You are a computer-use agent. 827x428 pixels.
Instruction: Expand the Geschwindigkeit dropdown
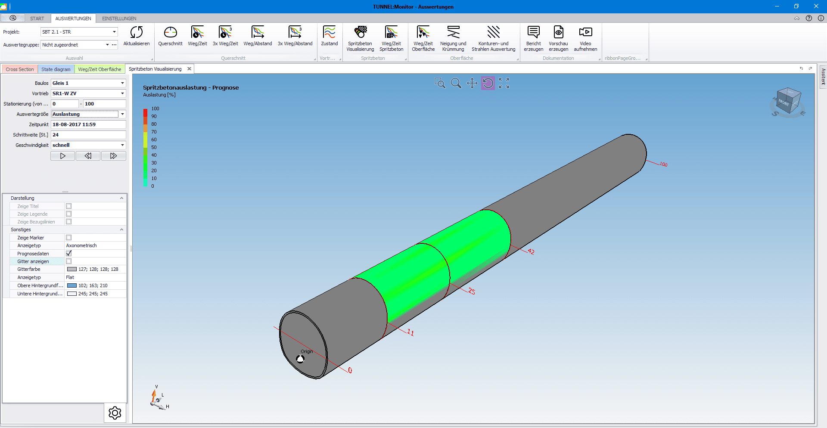[122, 145]
